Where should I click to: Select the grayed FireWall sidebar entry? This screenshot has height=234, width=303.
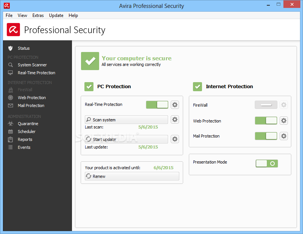tap(25, 90)
